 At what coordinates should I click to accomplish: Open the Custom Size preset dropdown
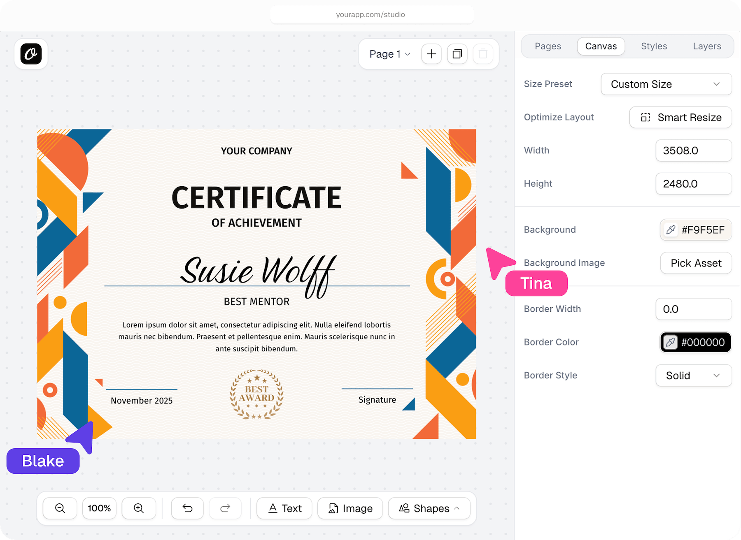pos(666,84)
